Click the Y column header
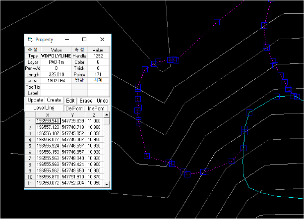The height and width of the screenshot is (219, 304). 73,115
